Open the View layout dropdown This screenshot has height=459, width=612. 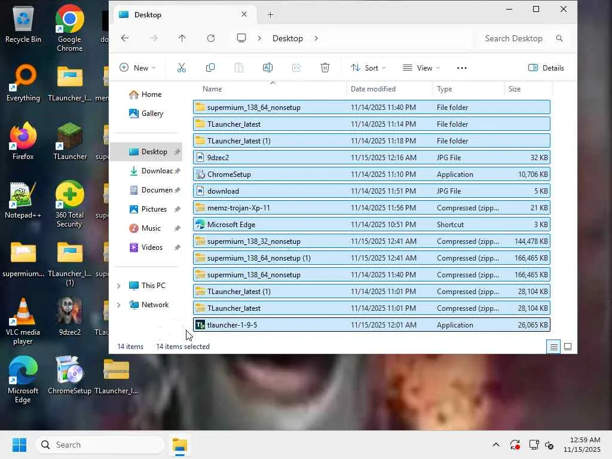[x=421, y=68]
